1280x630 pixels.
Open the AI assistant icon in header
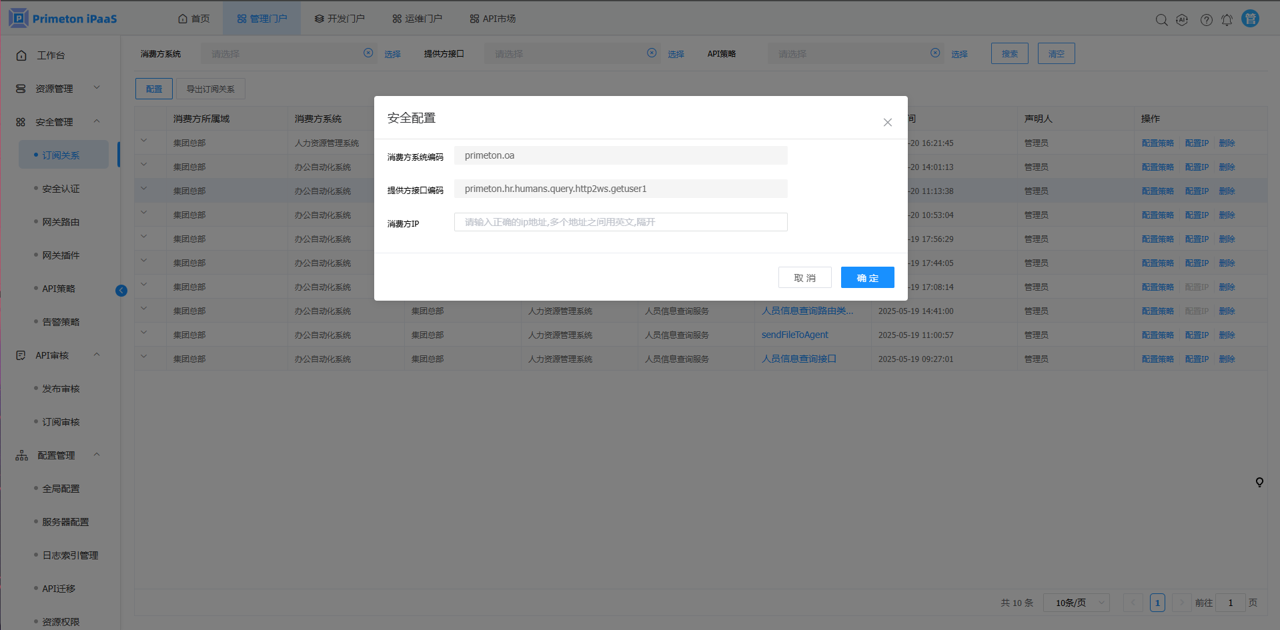point(1182,20)
